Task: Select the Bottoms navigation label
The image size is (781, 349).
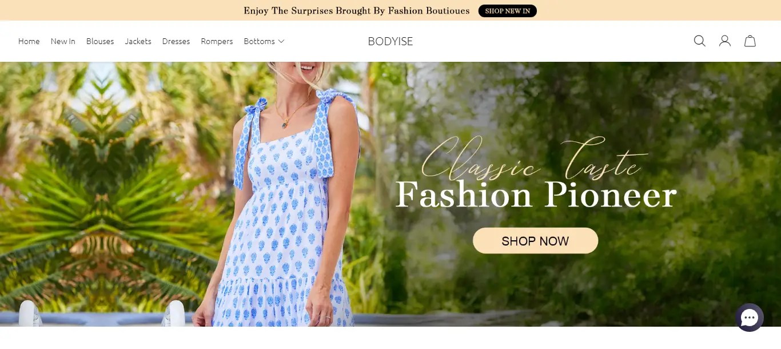Action: (259, 41)
